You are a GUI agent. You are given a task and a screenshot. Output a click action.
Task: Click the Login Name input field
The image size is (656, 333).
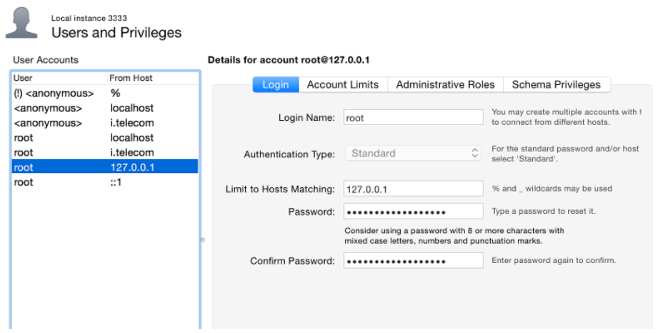point(413,117)
